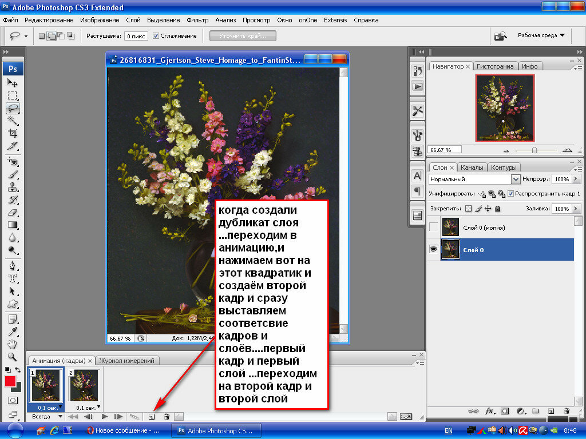Select the History Brush tool
This screenshot has height=439, width=586.
(x=13, y=199)
